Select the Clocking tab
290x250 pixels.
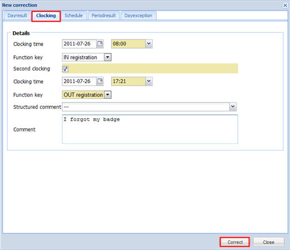click(46, 16)
